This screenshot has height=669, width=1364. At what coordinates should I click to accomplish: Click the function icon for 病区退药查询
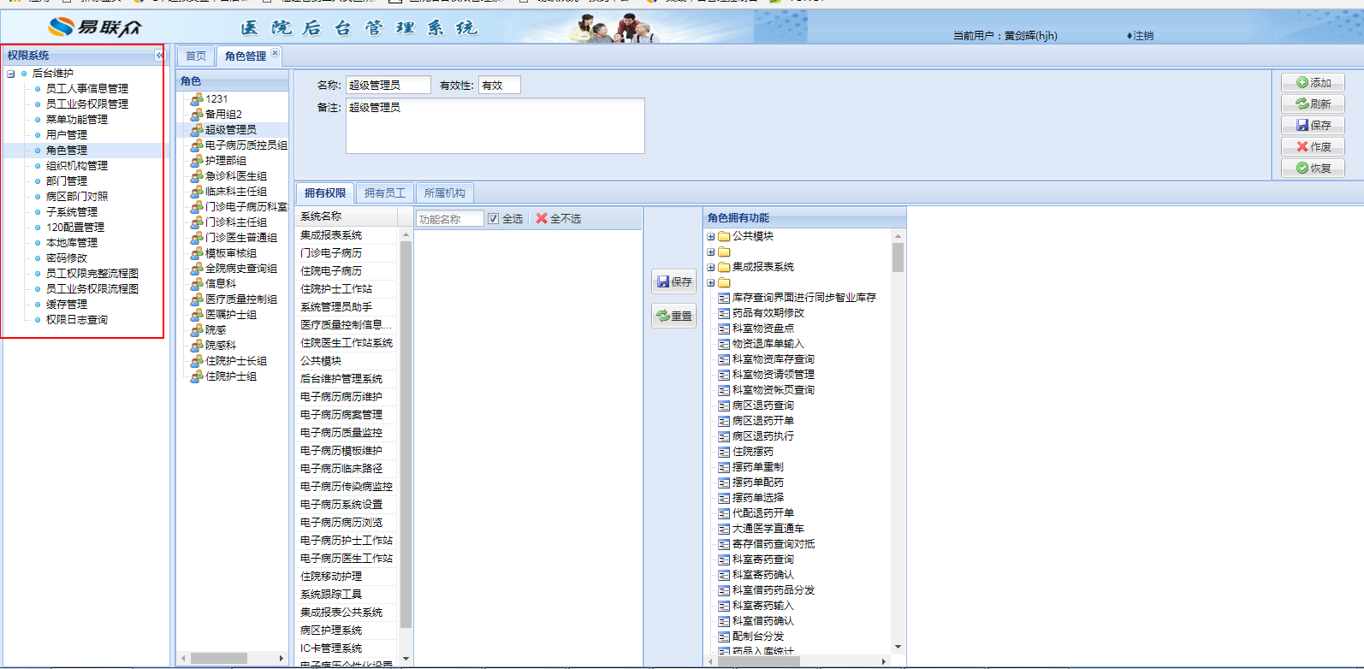coord(724,406)
